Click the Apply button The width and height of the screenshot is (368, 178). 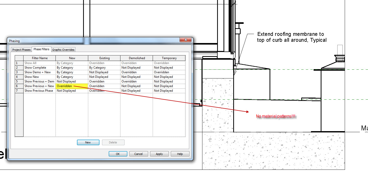pos(159,154)
